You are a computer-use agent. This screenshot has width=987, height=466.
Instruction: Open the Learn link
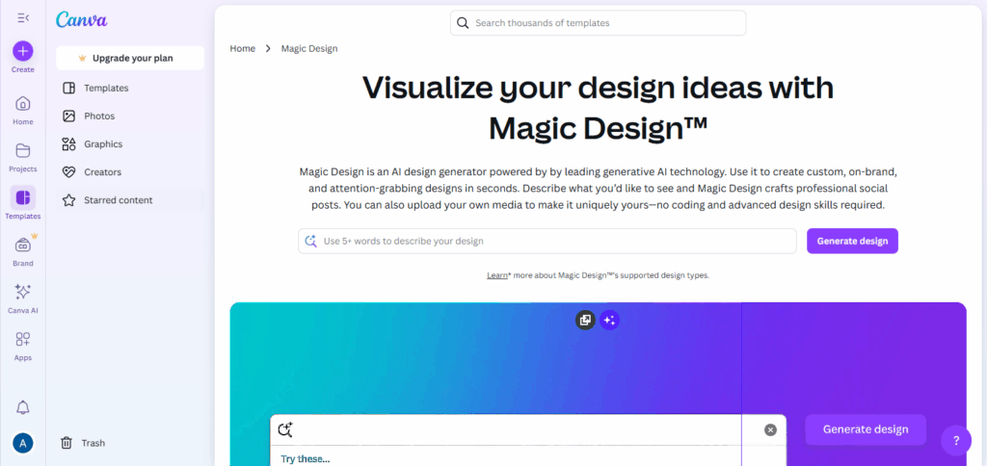496,275
